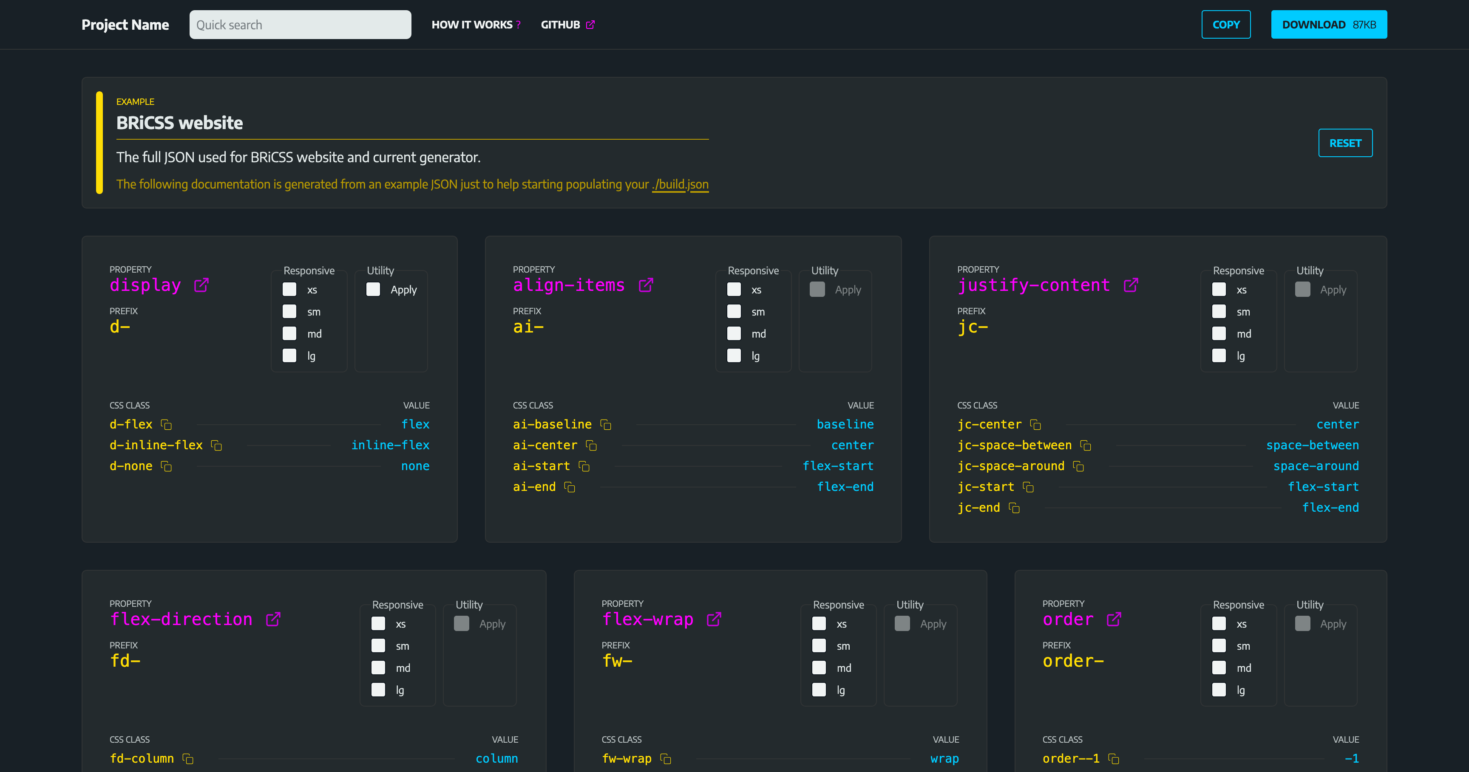Enable md responsive for justify-content

tap(1219, 333)
